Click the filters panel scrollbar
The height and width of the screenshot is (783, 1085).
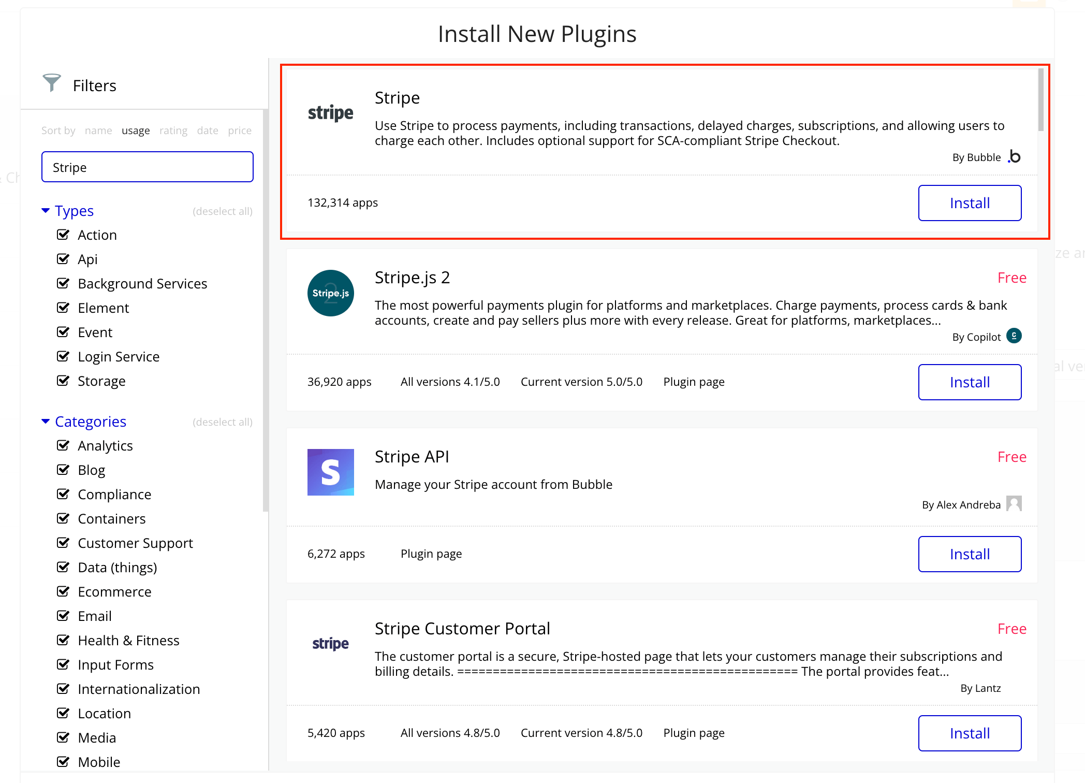(266, 311)
